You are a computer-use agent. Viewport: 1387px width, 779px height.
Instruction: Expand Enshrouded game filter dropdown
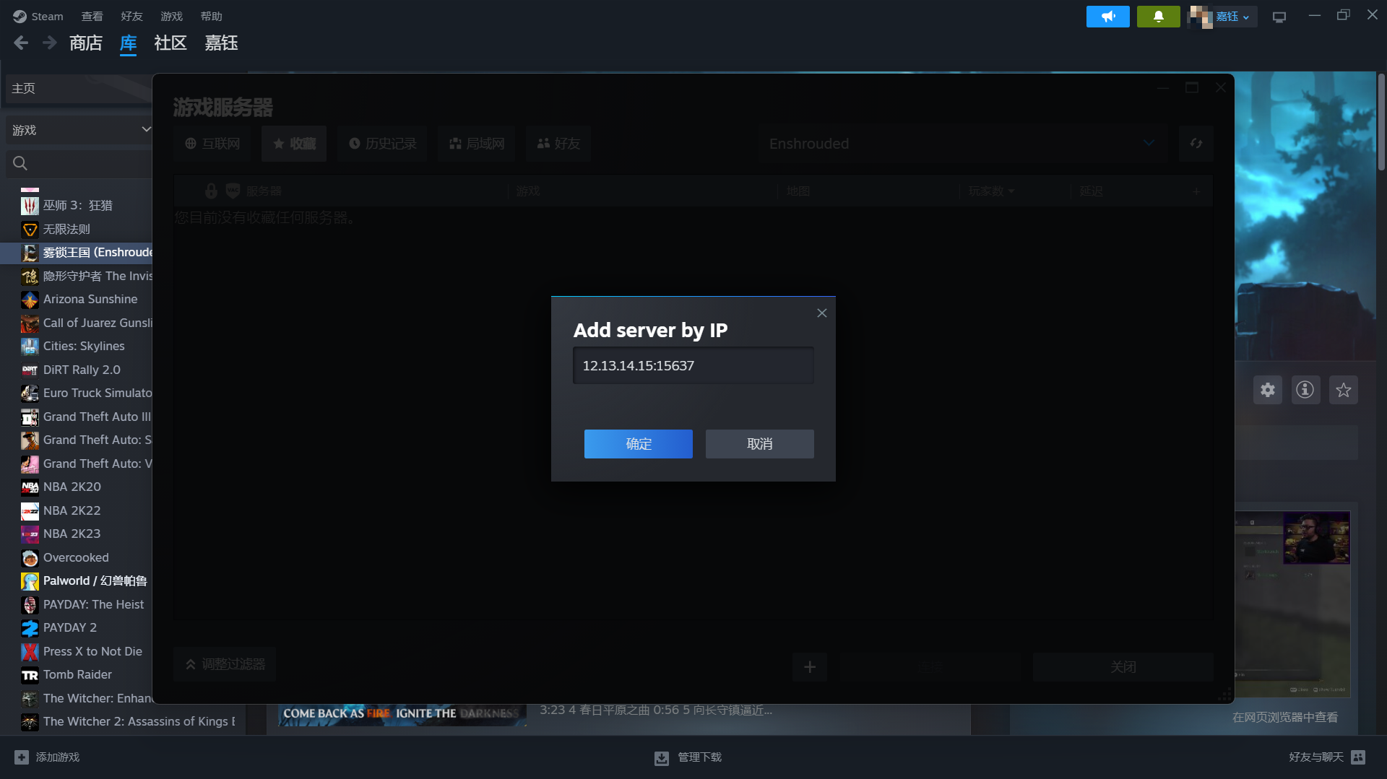(963, 144)
